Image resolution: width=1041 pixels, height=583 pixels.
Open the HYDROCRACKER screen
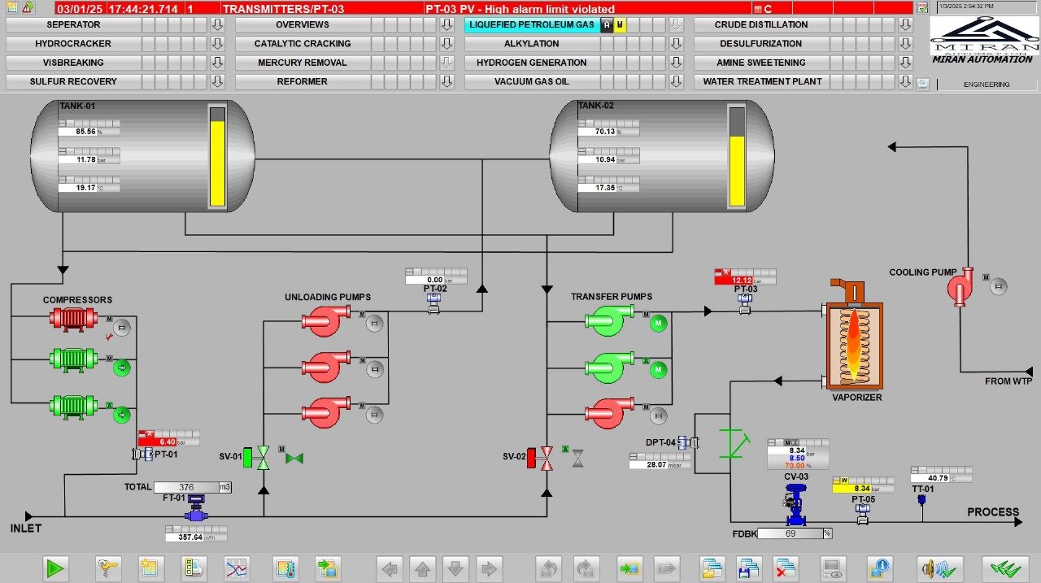click(73, 44)
